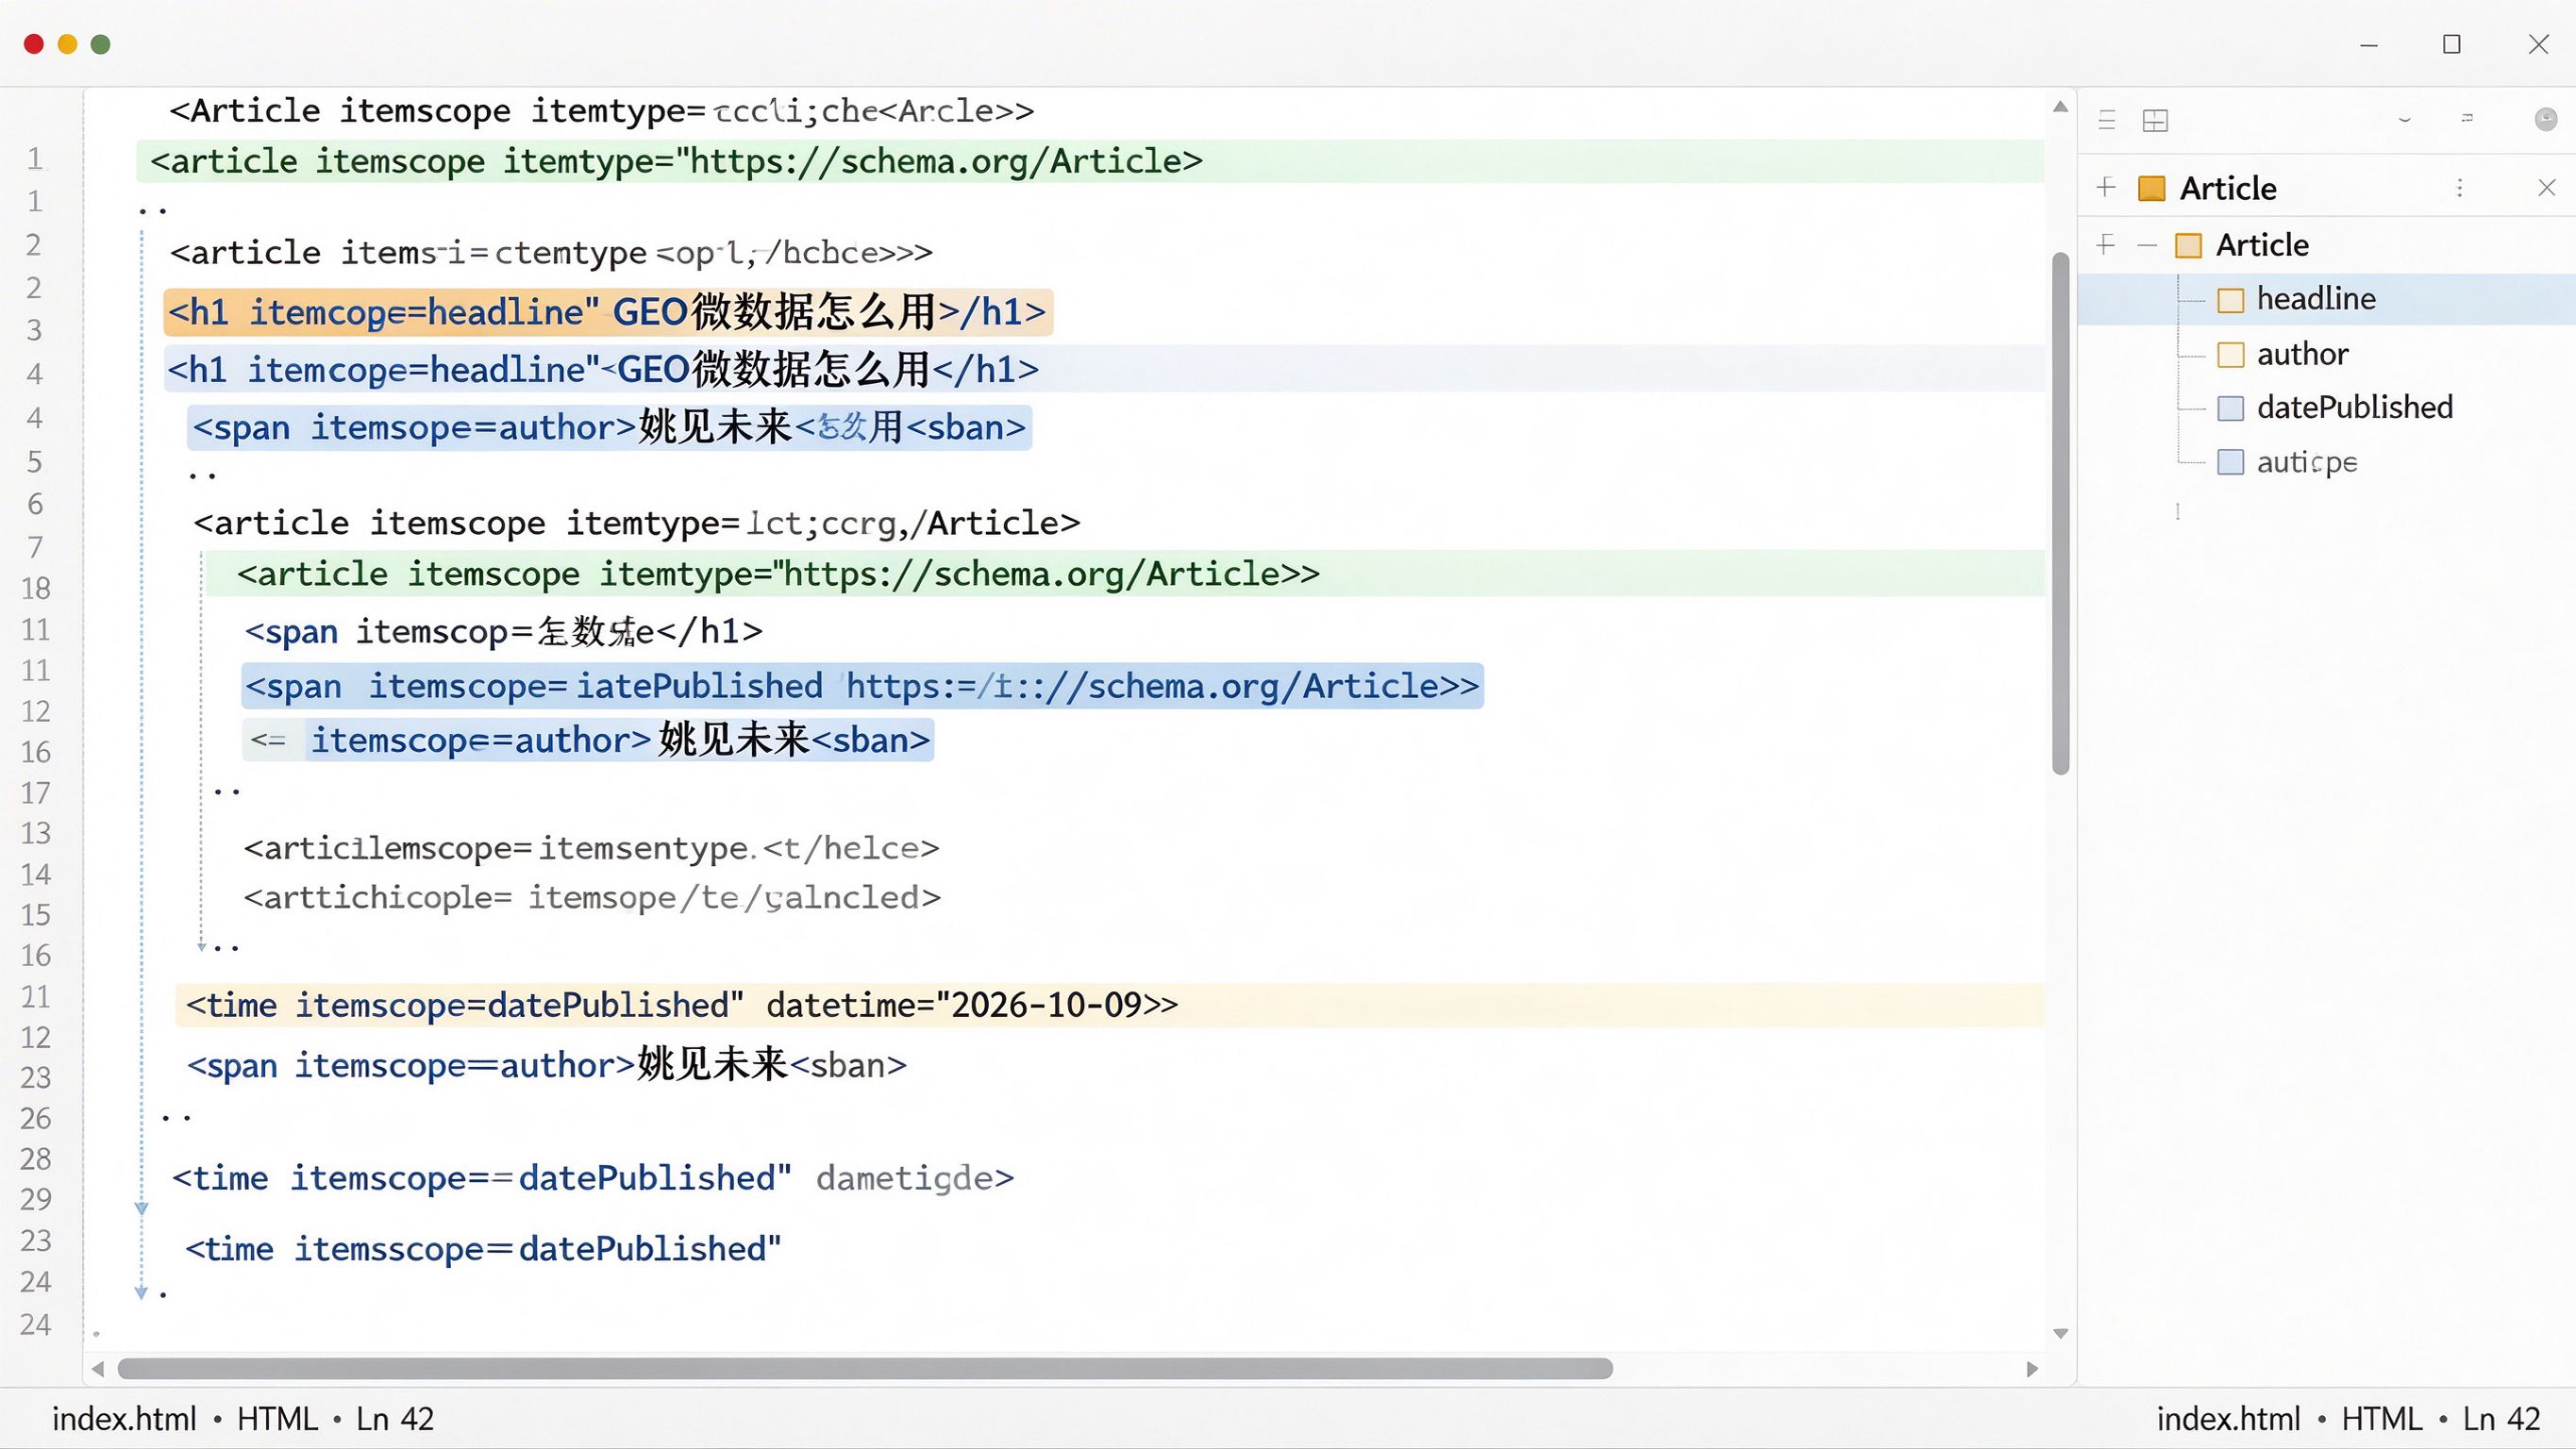2576x1449 pixels.
Task: Click the red traffic-light dot in the title bar
Action: (x=34, y=44)
